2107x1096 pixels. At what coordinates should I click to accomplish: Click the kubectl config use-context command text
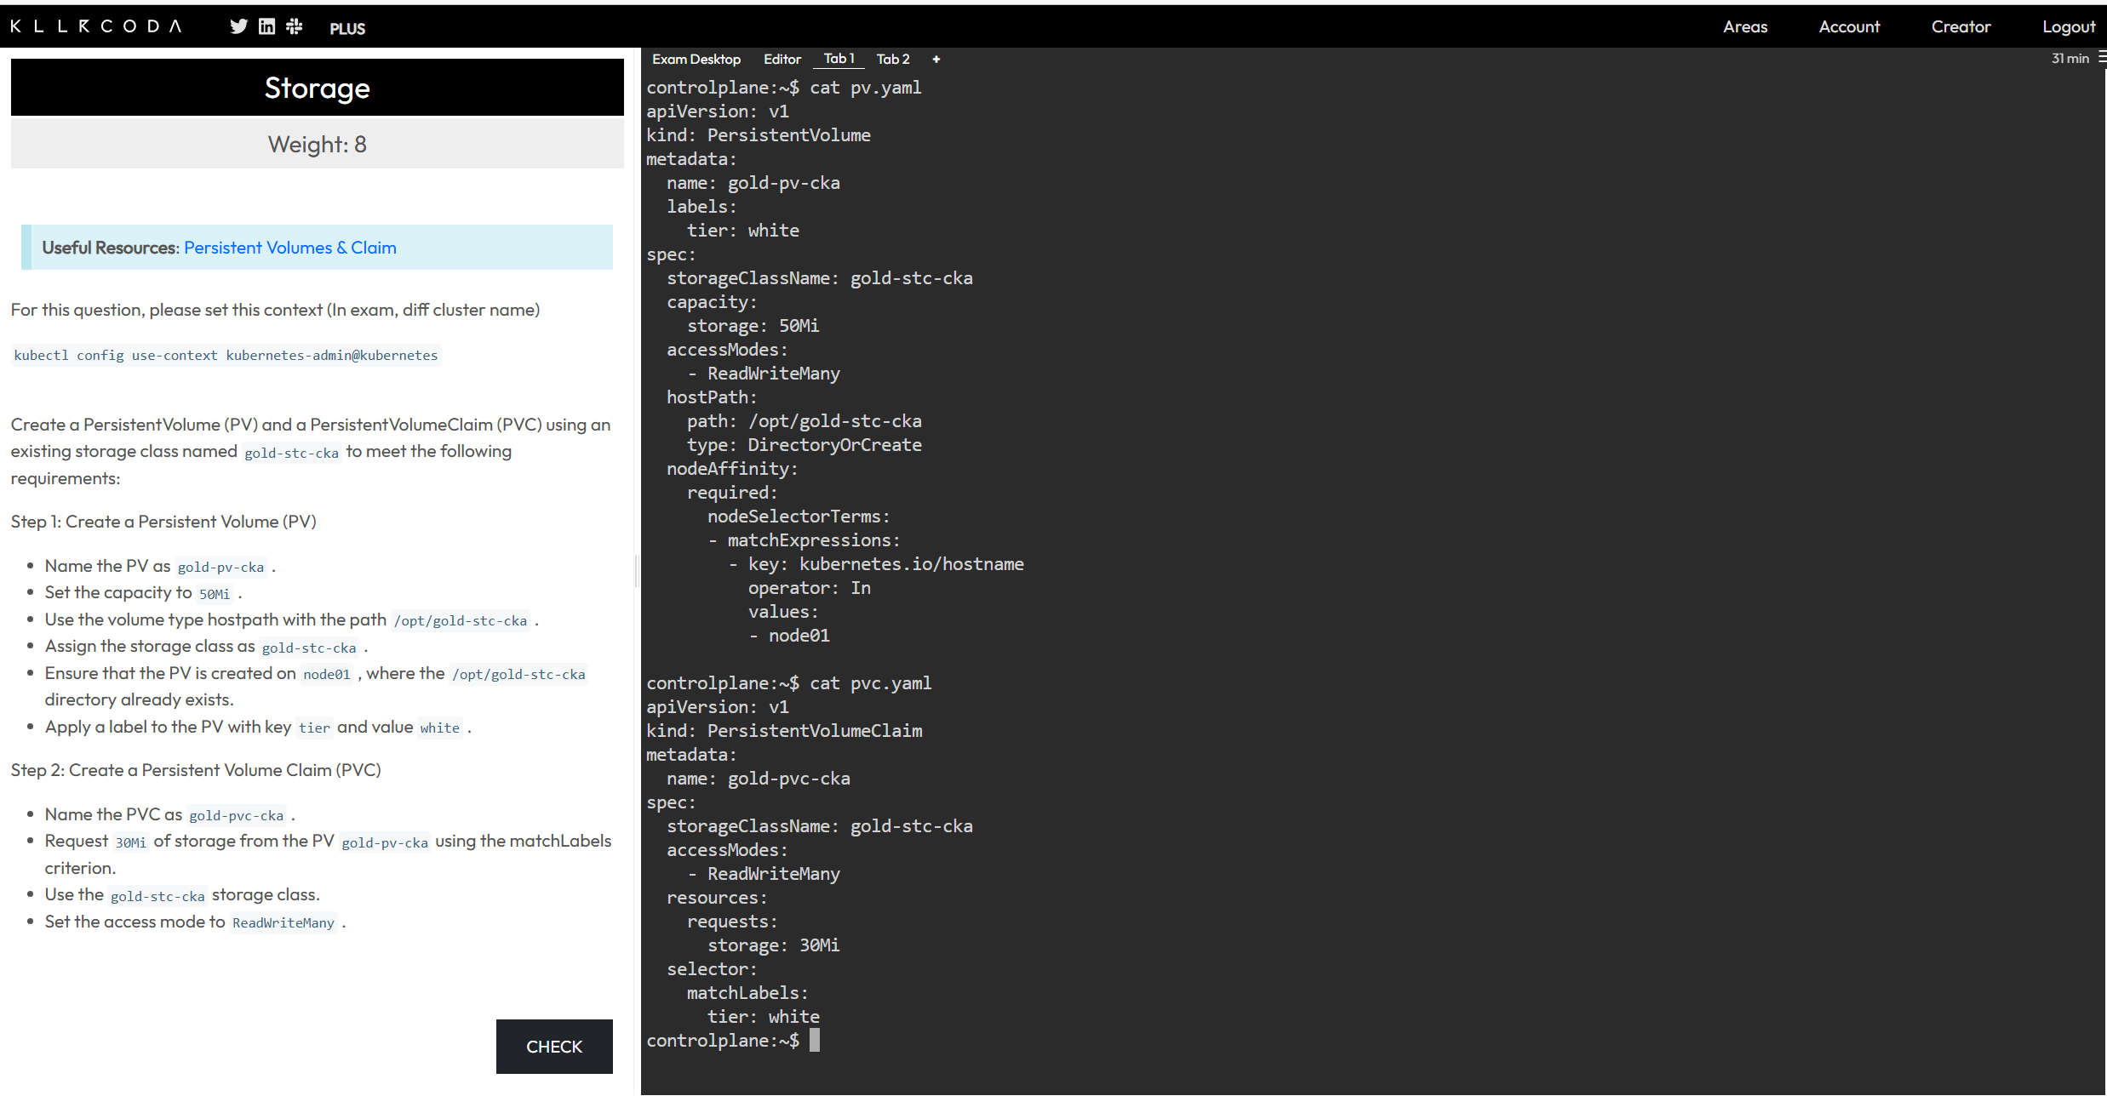[x=226, y=356]
